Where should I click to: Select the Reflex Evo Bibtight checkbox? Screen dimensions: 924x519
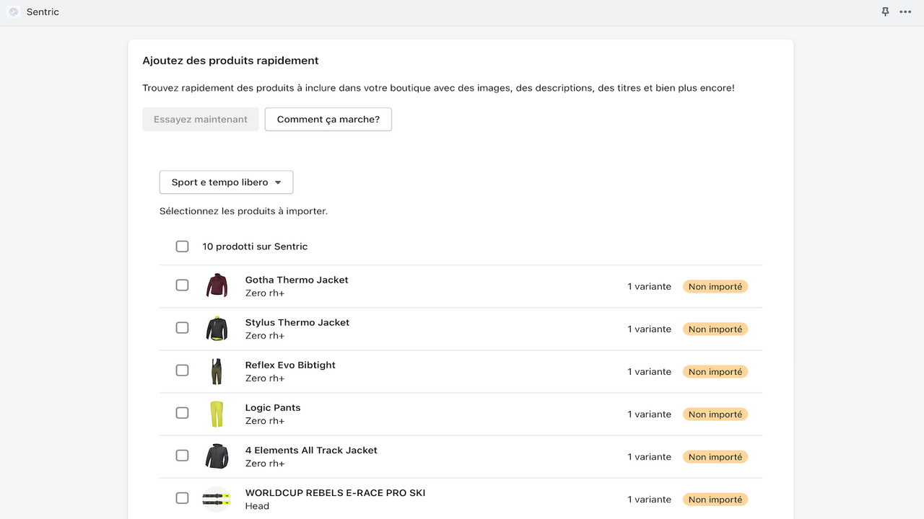click(182, 371)
